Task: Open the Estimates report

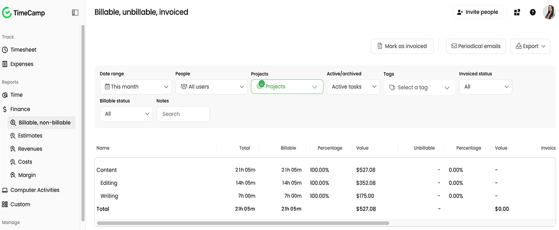Action: (30, 136)
